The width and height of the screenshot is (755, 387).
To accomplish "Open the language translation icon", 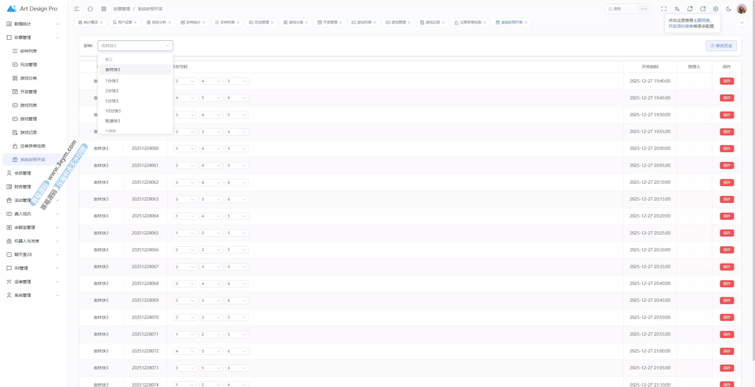I will tap(677, 9).
